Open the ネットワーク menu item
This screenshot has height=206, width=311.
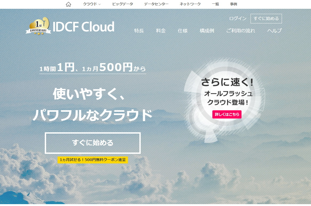(190, 4)
